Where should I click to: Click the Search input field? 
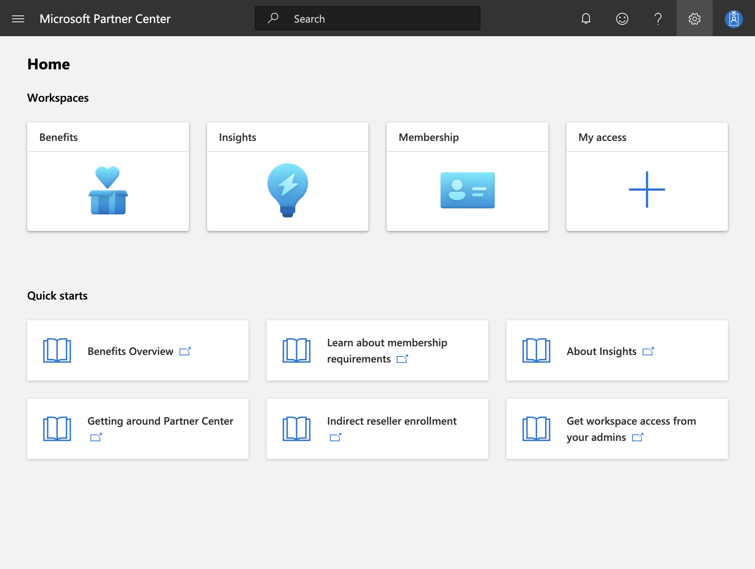coord(368,18)
